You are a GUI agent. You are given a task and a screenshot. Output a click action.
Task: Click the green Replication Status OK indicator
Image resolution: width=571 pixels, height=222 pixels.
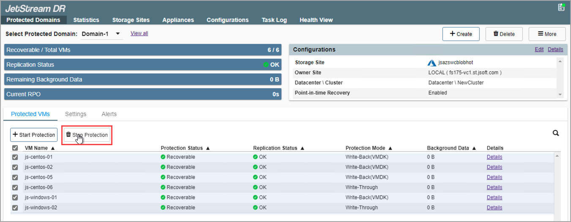pyautogui.click(x=266, y=65)
